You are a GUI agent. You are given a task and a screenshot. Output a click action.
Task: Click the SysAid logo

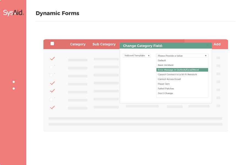click(14, 13)
